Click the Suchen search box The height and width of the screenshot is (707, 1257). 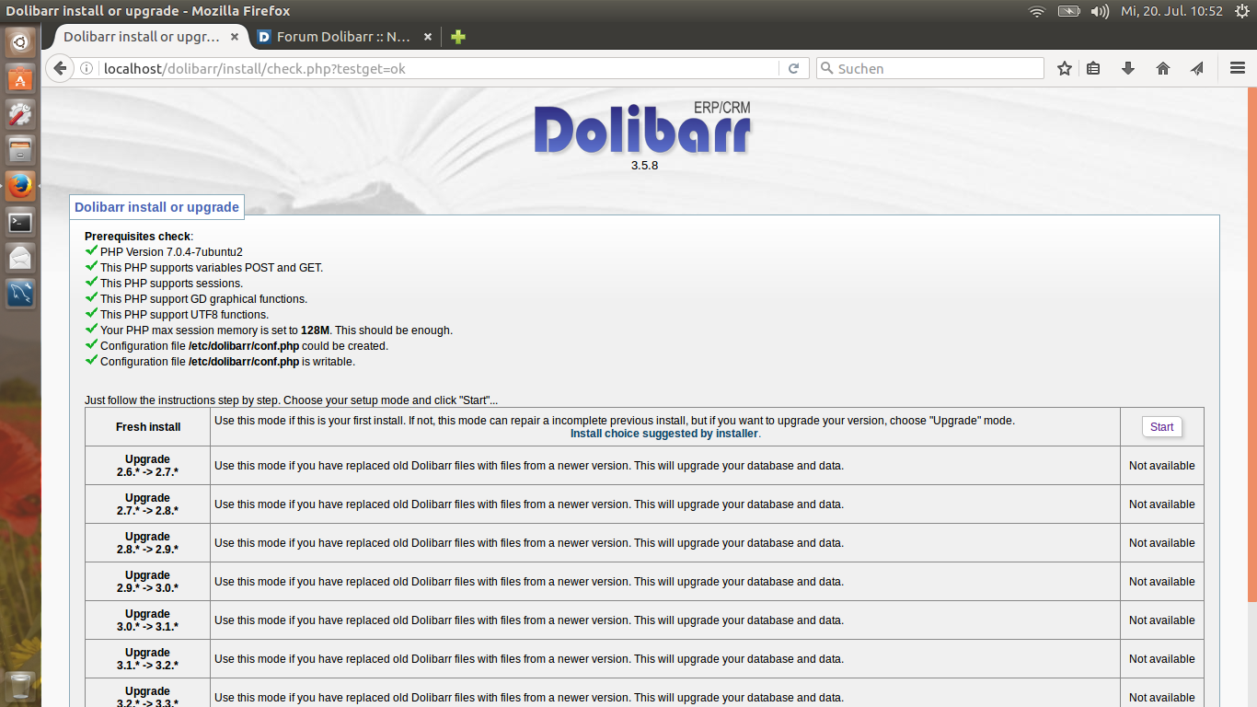pyautogui.click(x=930, y=68)
